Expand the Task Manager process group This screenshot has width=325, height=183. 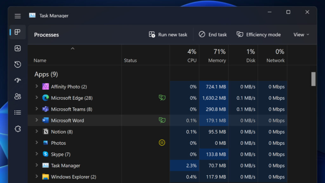(37, 165)
